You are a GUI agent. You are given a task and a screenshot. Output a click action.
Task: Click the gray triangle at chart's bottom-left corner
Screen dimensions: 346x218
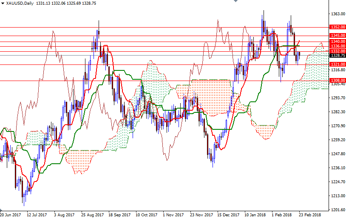tap(1, 210)
